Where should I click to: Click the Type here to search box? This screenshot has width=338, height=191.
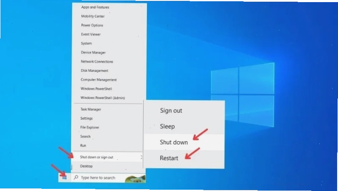click(x=108, y=177)
